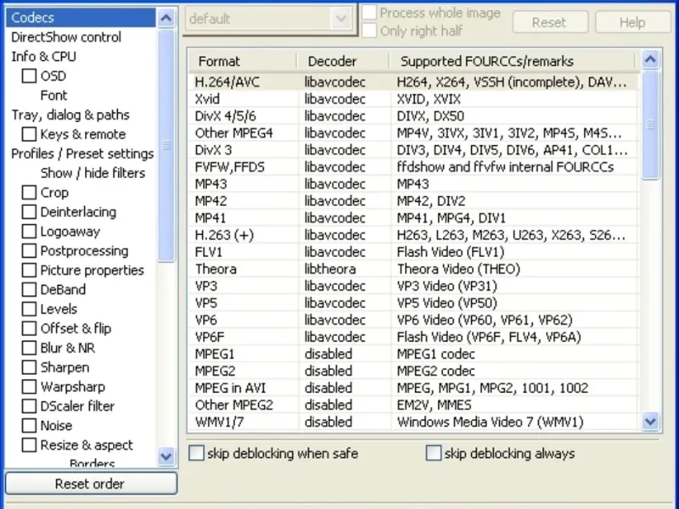This screenshot has width=679, height=509.
Task: Change disabled decoder for MPEG1
Action: coord(328,354)
